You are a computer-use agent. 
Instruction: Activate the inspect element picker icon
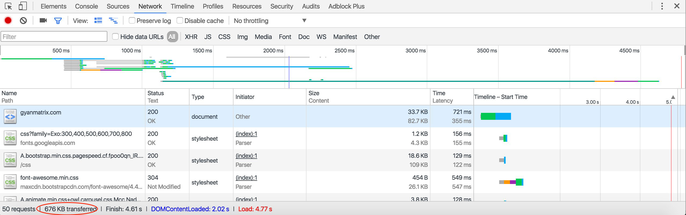(8, 6)
